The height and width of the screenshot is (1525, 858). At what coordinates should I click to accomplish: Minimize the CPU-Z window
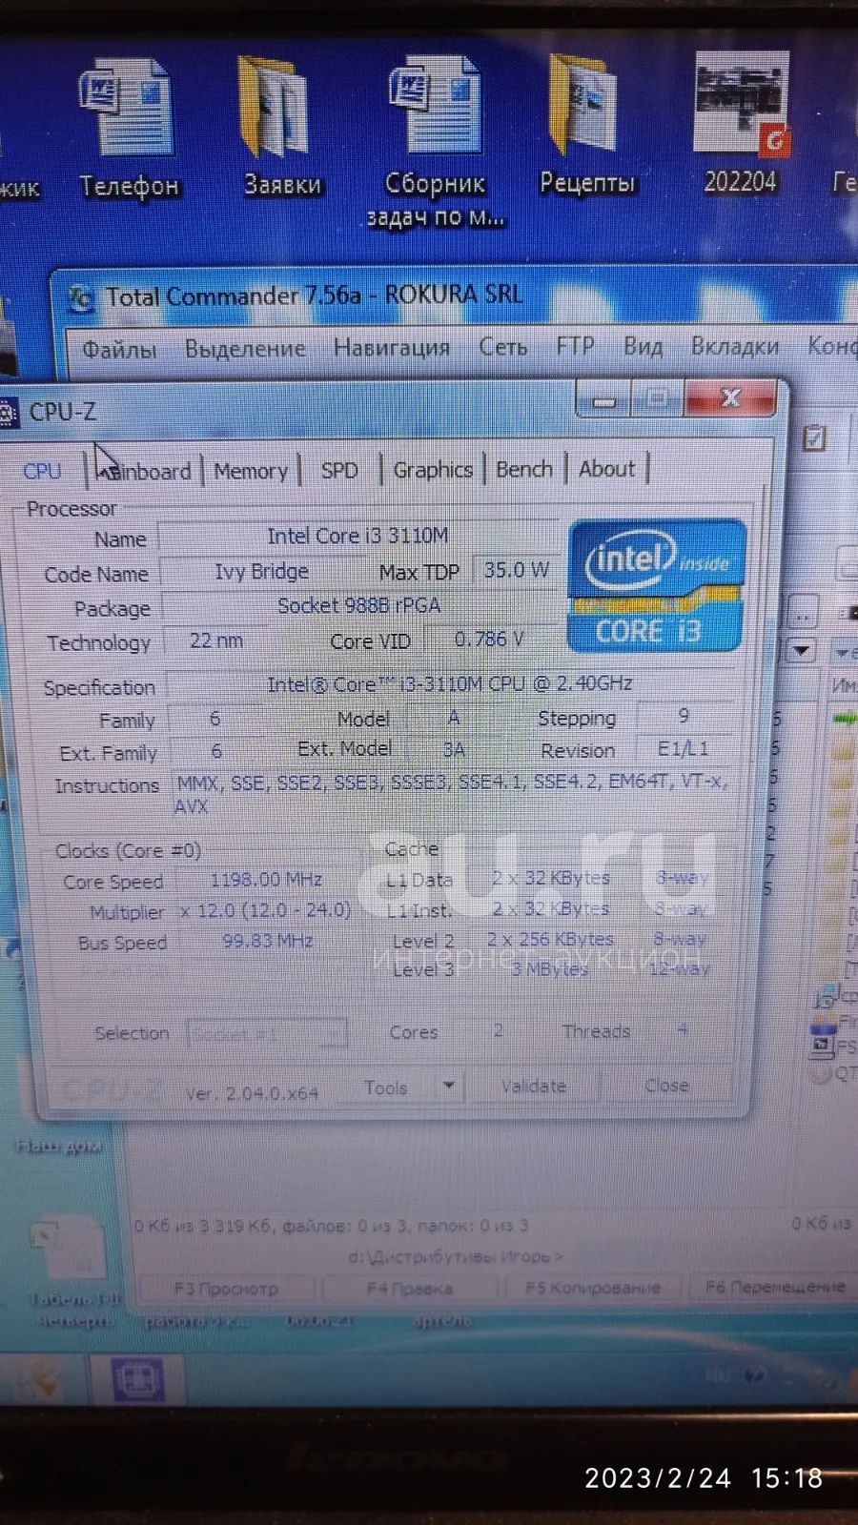pyautogui.click(x=603, y=400)
